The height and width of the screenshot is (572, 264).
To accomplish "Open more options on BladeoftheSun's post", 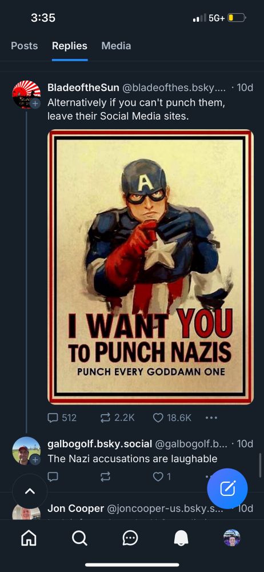I will pyautogui.click(x=211, y=418).
